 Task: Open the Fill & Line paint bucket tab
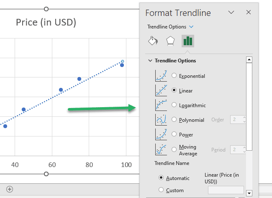(153, 41)
